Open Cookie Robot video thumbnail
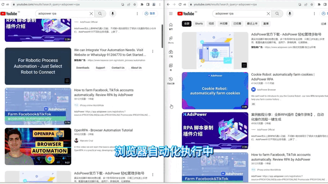 pyautogui.click(x=215, y=91)
